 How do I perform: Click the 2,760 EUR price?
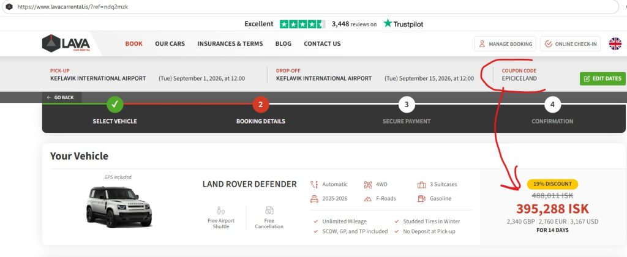(553, 222)
